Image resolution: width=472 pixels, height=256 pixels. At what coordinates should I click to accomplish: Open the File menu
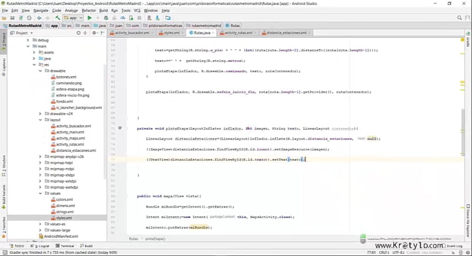point(5,10)
